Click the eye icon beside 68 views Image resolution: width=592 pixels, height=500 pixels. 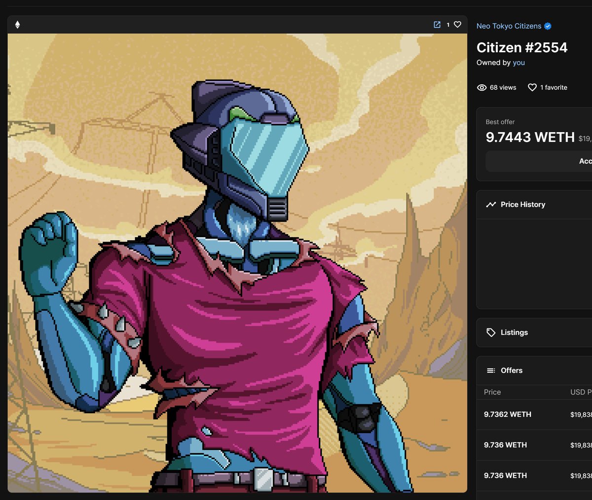coord(481,88)
